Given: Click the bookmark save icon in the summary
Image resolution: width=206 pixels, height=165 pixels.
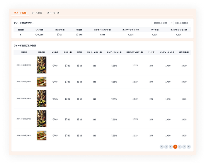Looking at the screenshot, I should pos(77,35).
